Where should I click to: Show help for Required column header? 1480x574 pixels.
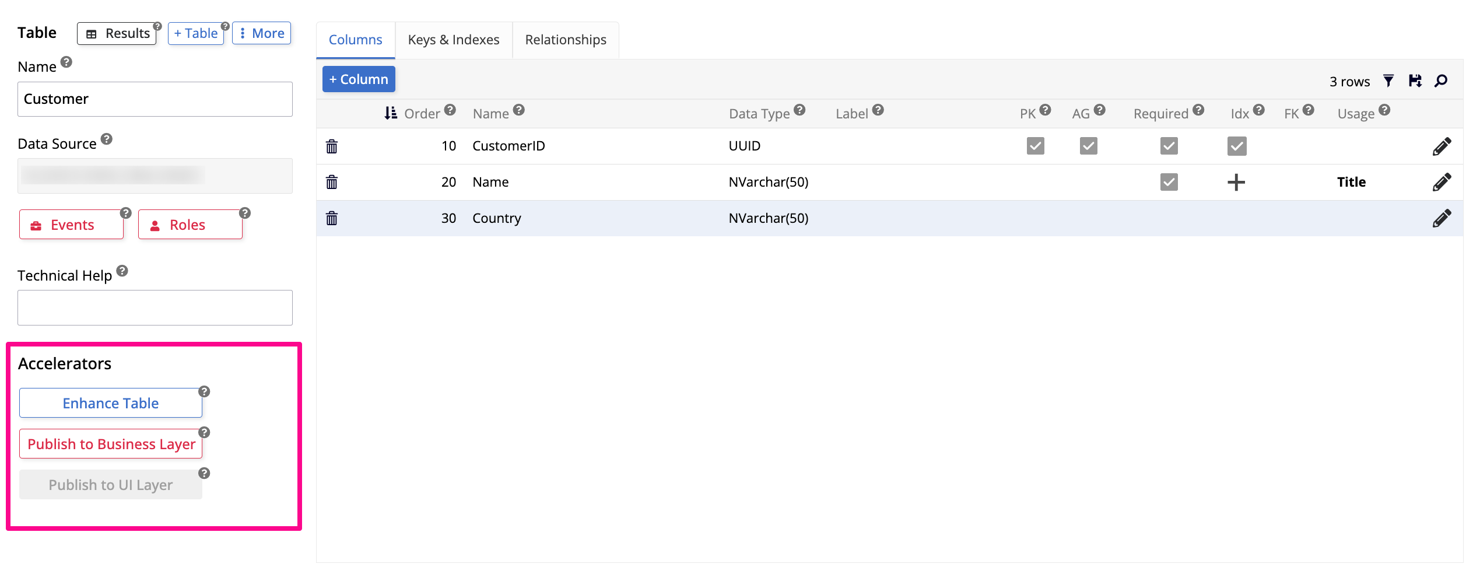point(1198,110)
